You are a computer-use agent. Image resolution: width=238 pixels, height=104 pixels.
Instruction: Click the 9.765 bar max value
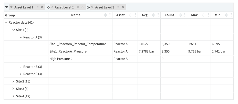[x=195, y=51]
